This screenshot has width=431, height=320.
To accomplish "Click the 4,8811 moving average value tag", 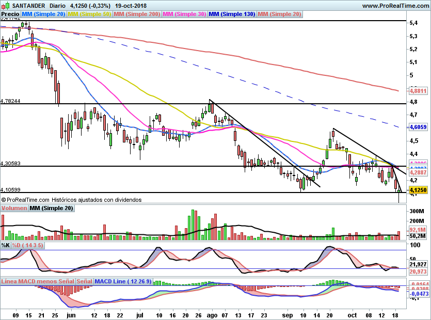I will [x=418, y=91].
